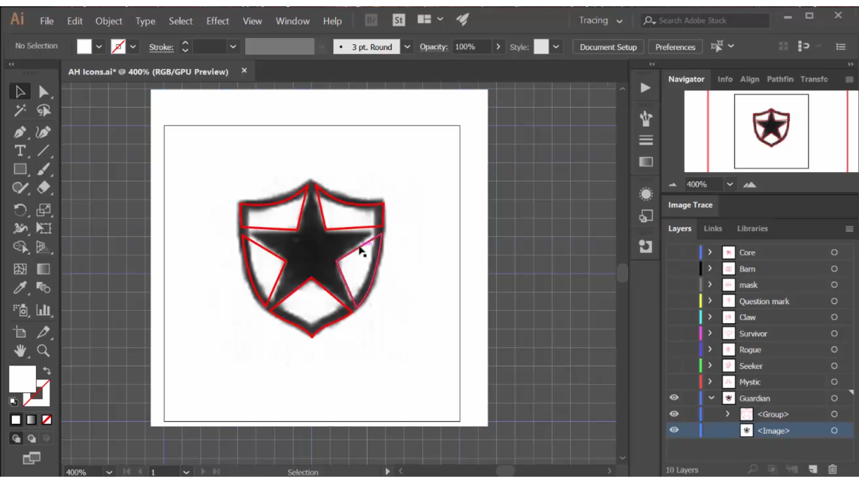Select the Selection tool
Image resolution: width=859 pixels, height=483 pixels.
pyautogui.click(x=20, y=91)
